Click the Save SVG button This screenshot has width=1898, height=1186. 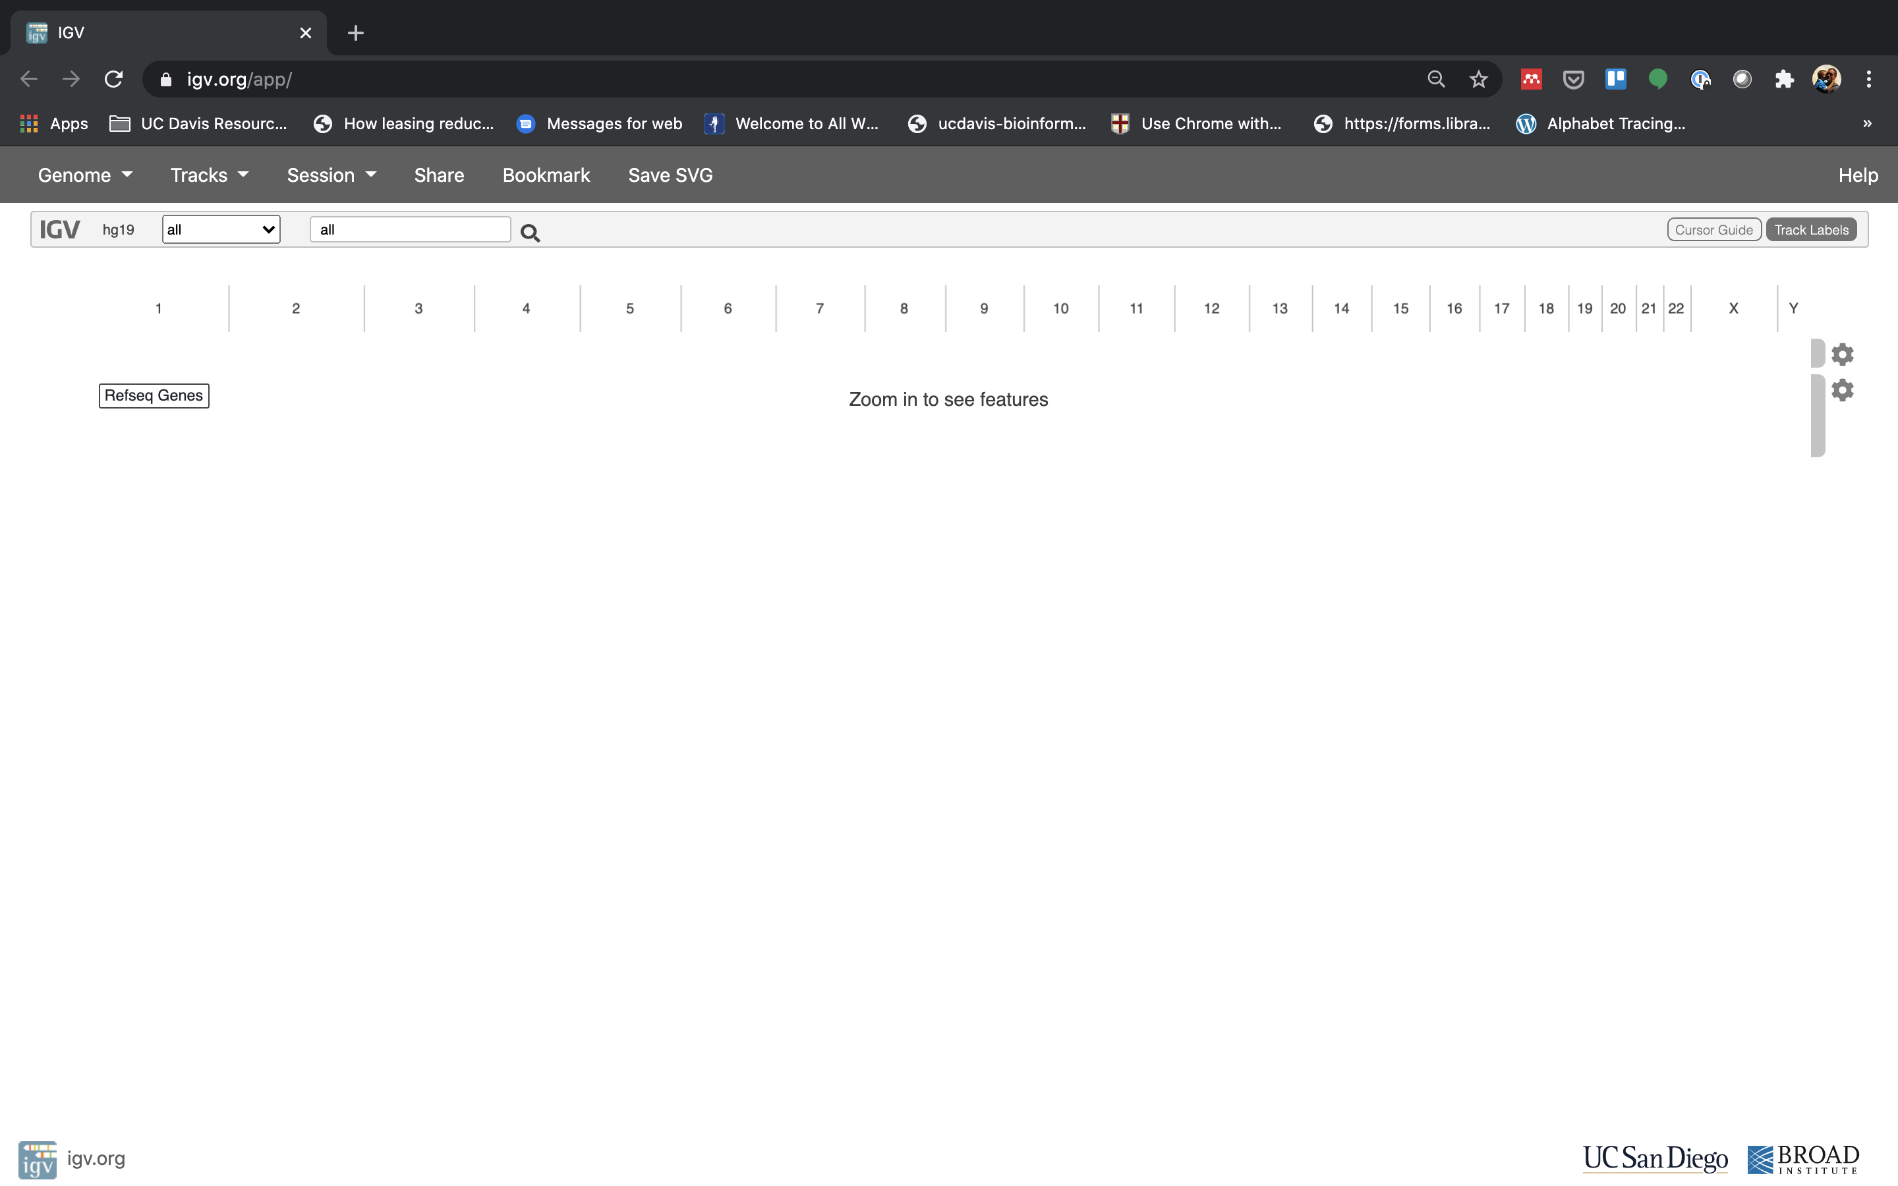pos(670,175)
